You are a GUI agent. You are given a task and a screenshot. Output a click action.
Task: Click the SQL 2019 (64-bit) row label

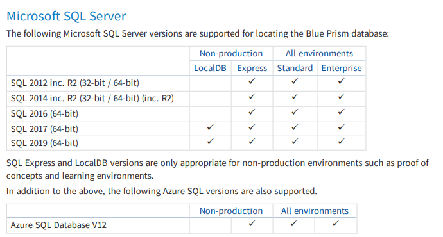44,143
